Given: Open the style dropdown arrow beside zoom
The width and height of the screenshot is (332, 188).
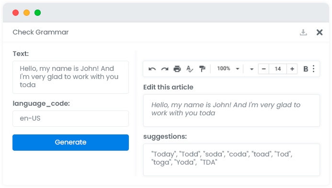Looking at the screenshot, I should click(252, 69).
